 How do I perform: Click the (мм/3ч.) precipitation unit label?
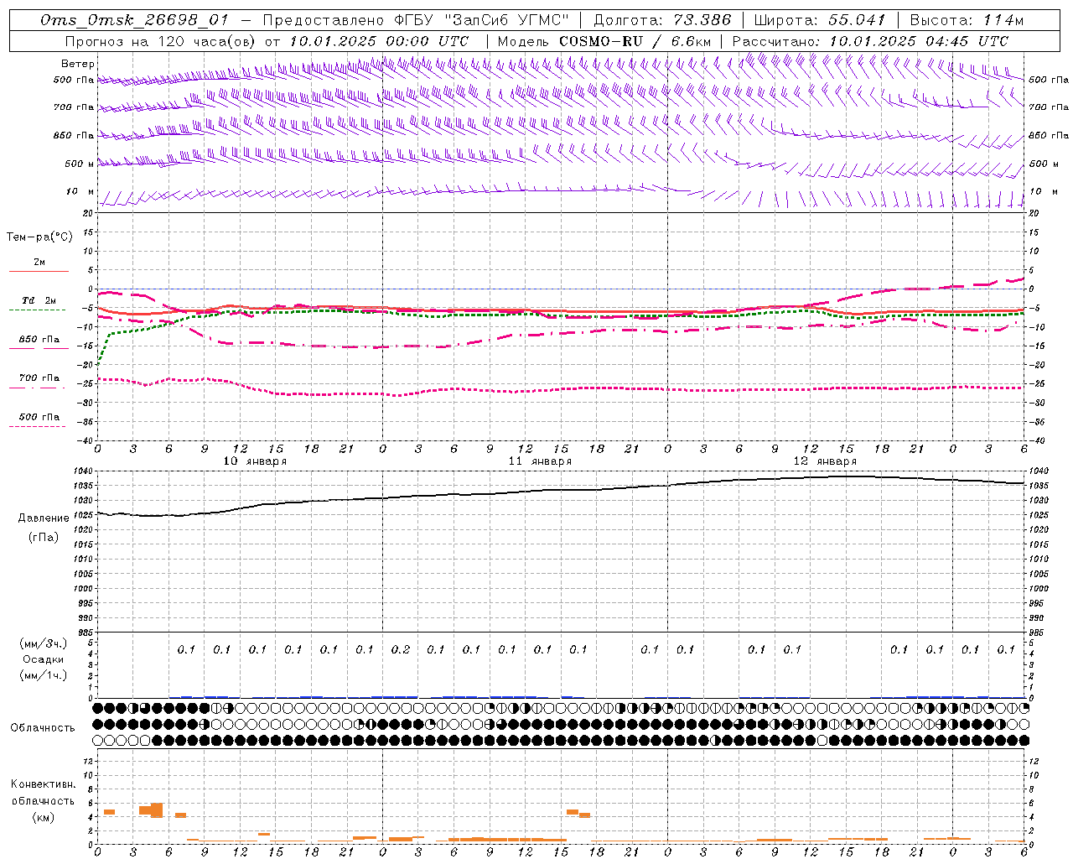coord(44,643)
